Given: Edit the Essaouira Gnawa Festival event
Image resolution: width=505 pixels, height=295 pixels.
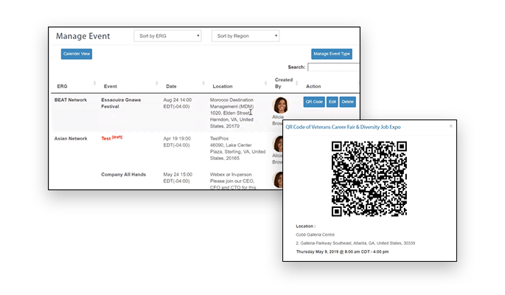Looking at the screenshot, I should (332, 102).
